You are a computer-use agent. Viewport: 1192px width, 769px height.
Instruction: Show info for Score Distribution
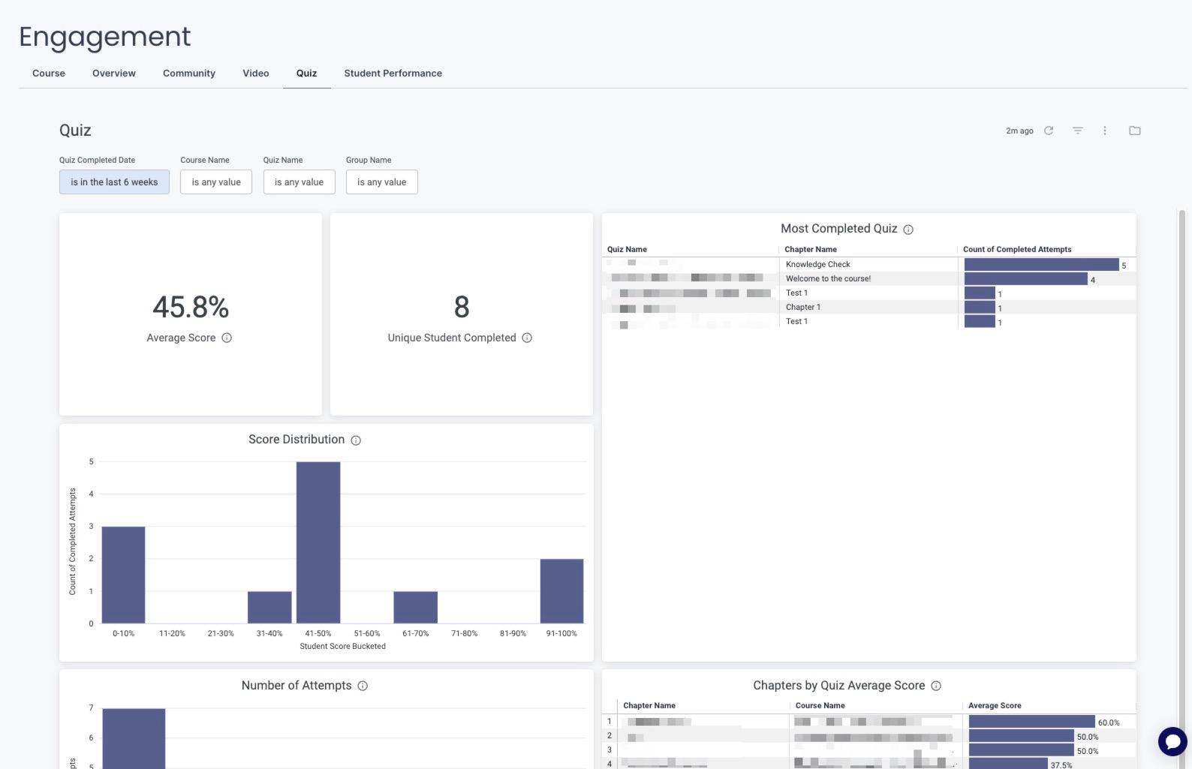click(356, 440)
